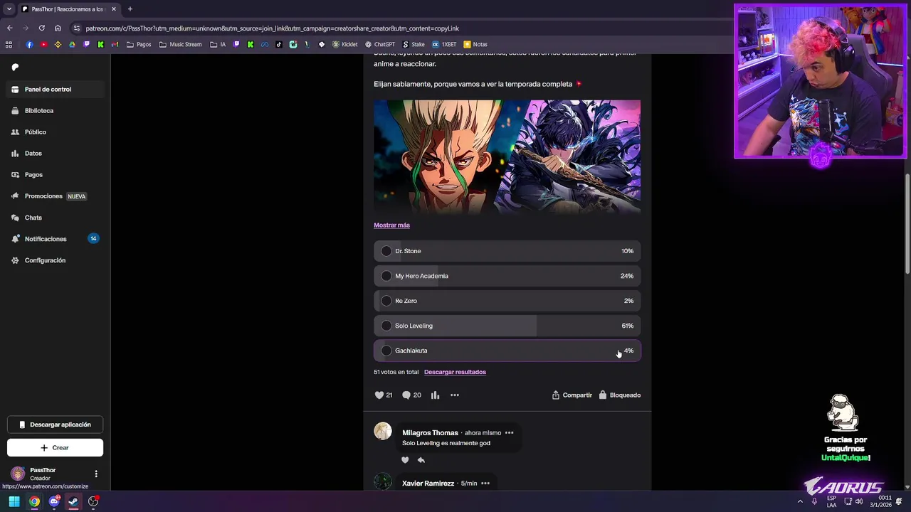This screenshot has width=911, height=512.
Task: Open the Stake bookmark
Action: (x=414, y=44)
